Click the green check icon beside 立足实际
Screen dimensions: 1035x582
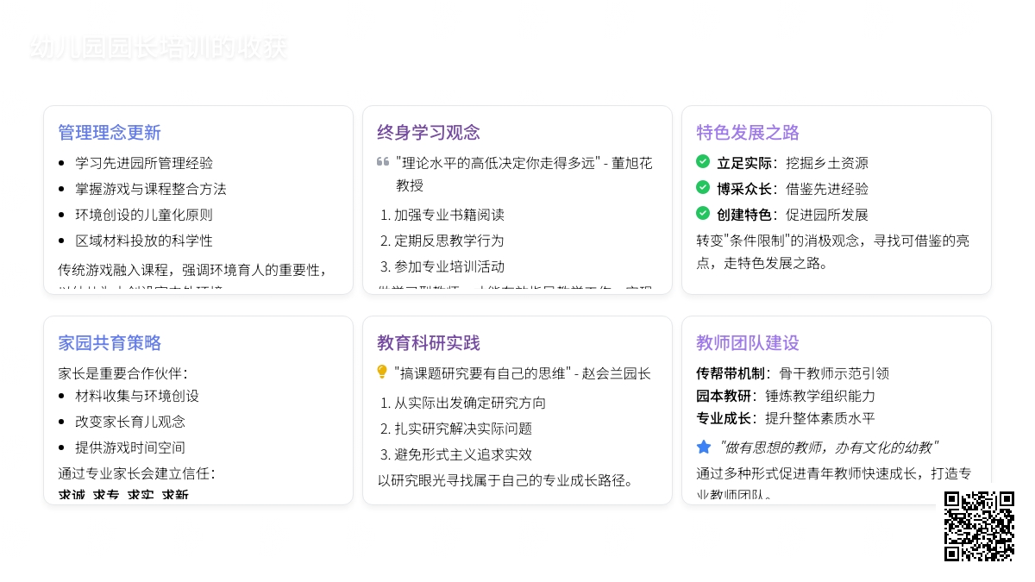[x=703, y=161]
